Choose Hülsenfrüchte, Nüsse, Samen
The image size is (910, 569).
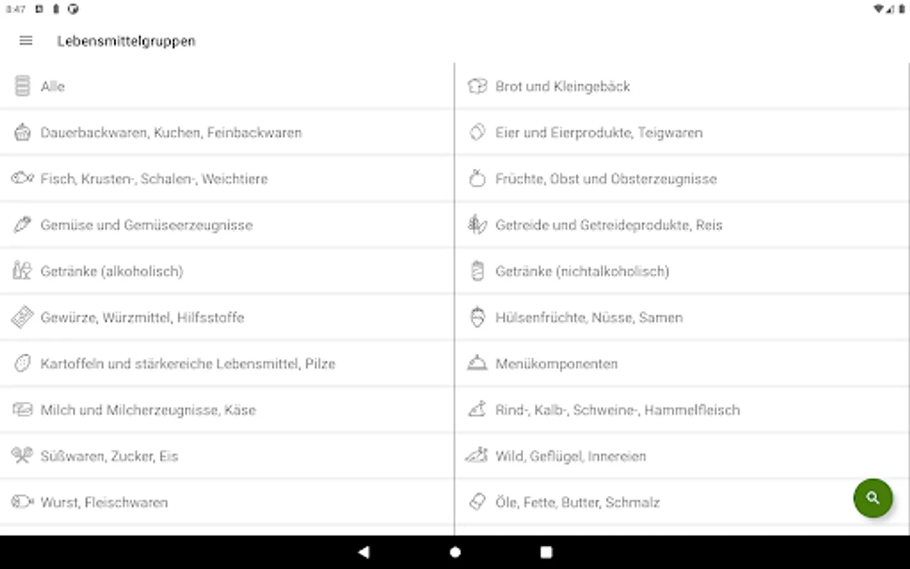click(589, 317)
